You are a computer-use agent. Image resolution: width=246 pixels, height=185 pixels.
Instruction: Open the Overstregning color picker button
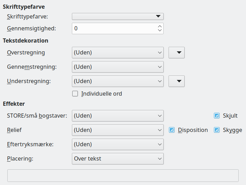pyautogui.click(x=177, y=53)
